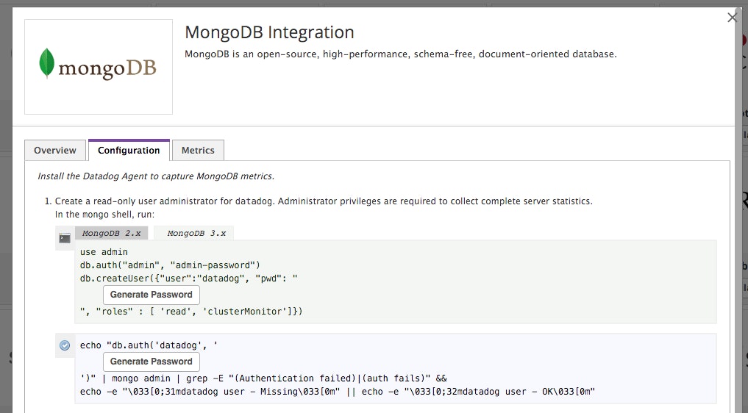Click the green MongoDB leaf icon
748x413 pixels.
tap(47, 62)
